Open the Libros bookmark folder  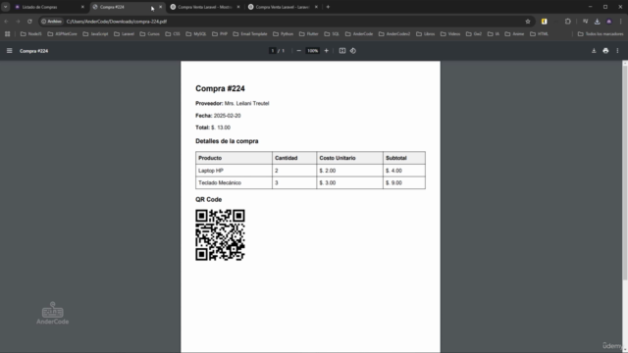[x=425, y=34]
